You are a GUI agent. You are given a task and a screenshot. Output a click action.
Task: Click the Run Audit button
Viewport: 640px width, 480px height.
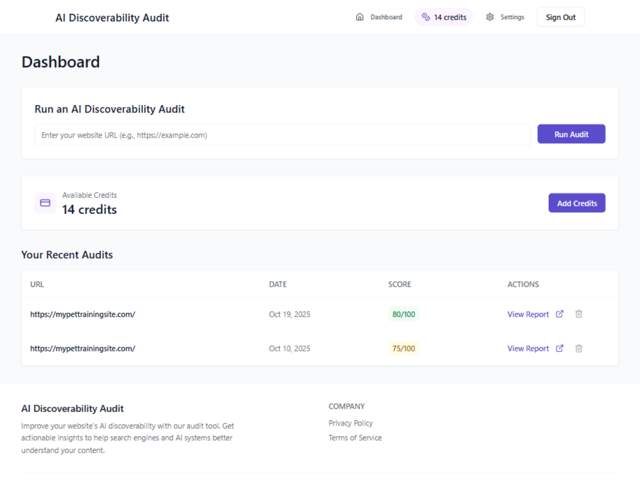click(571, 134)
